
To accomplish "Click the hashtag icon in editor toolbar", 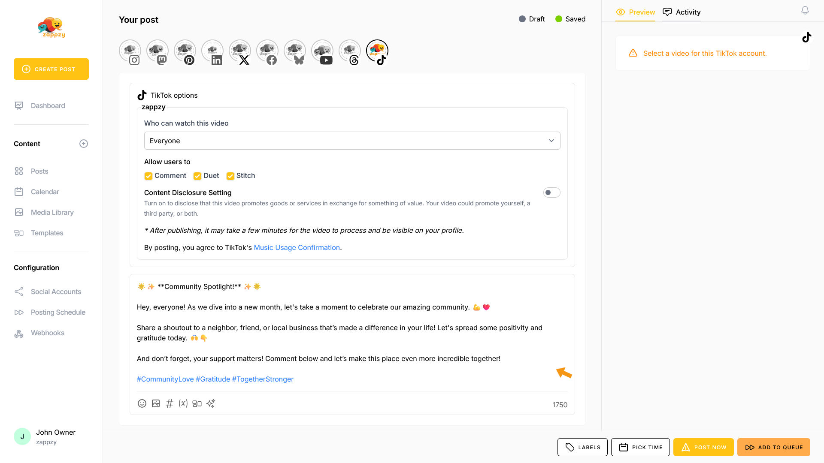I will [170, 403].
